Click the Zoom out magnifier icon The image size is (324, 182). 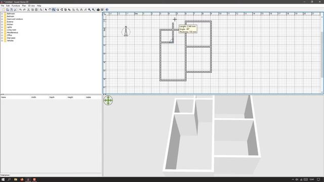point(93,10)
